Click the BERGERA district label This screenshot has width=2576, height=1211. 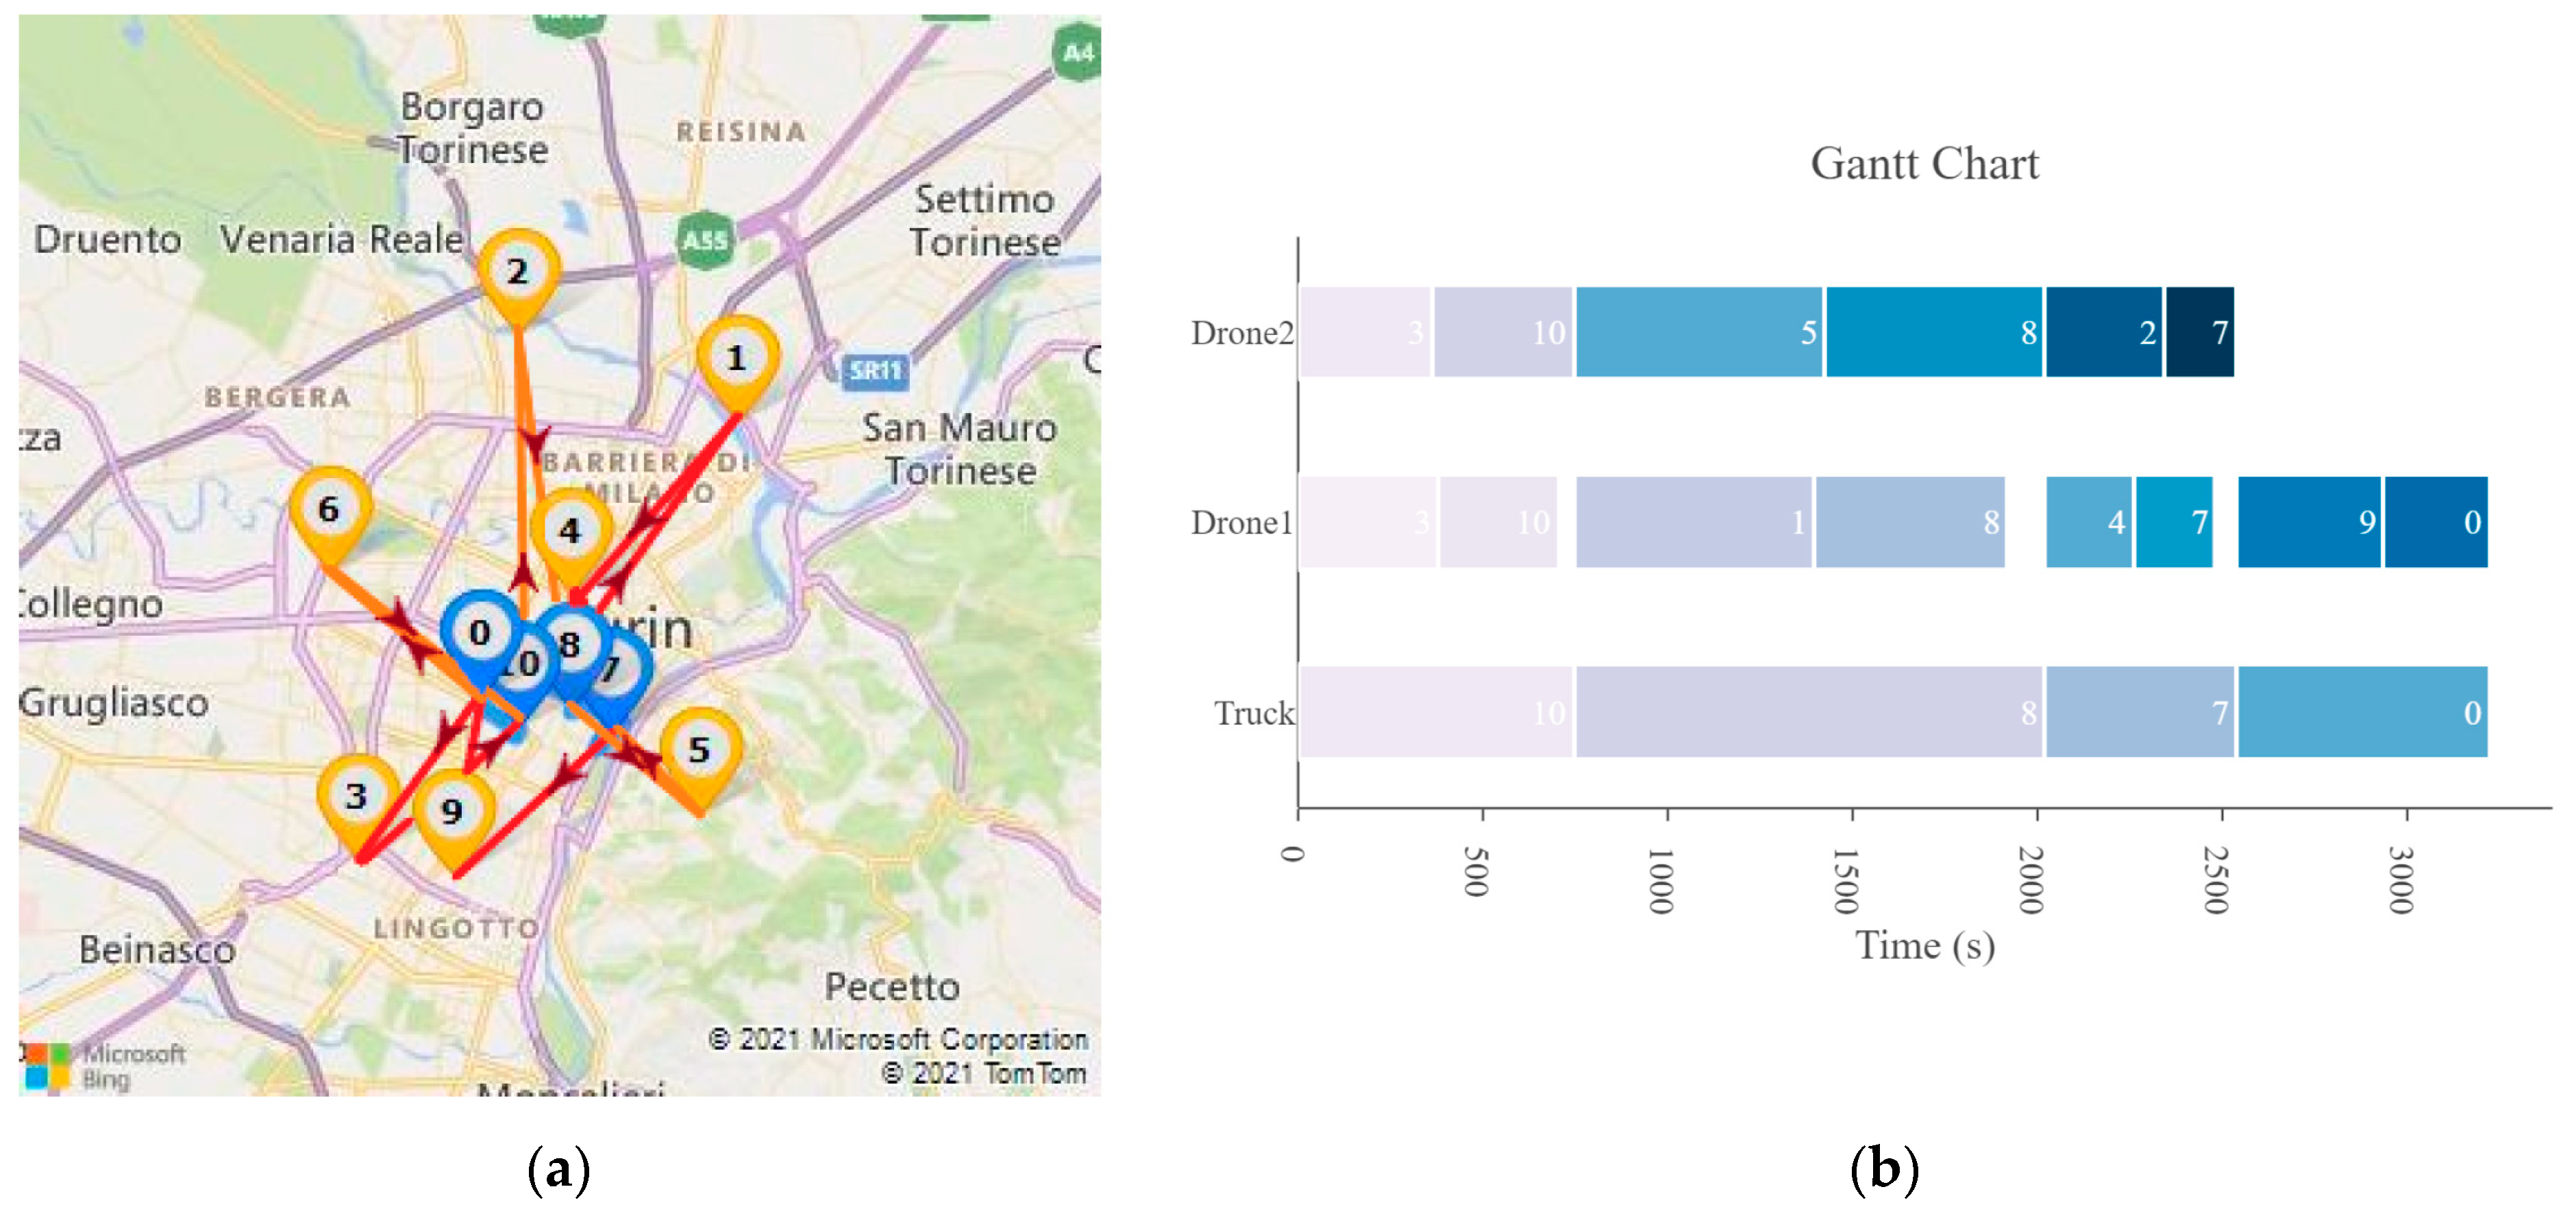278,397
